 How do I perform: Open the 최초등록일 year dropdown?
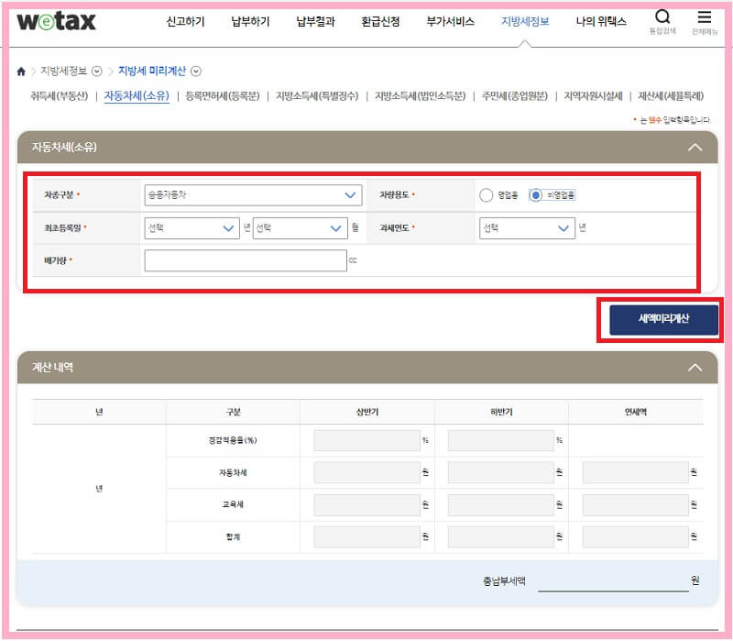point(191,228)
